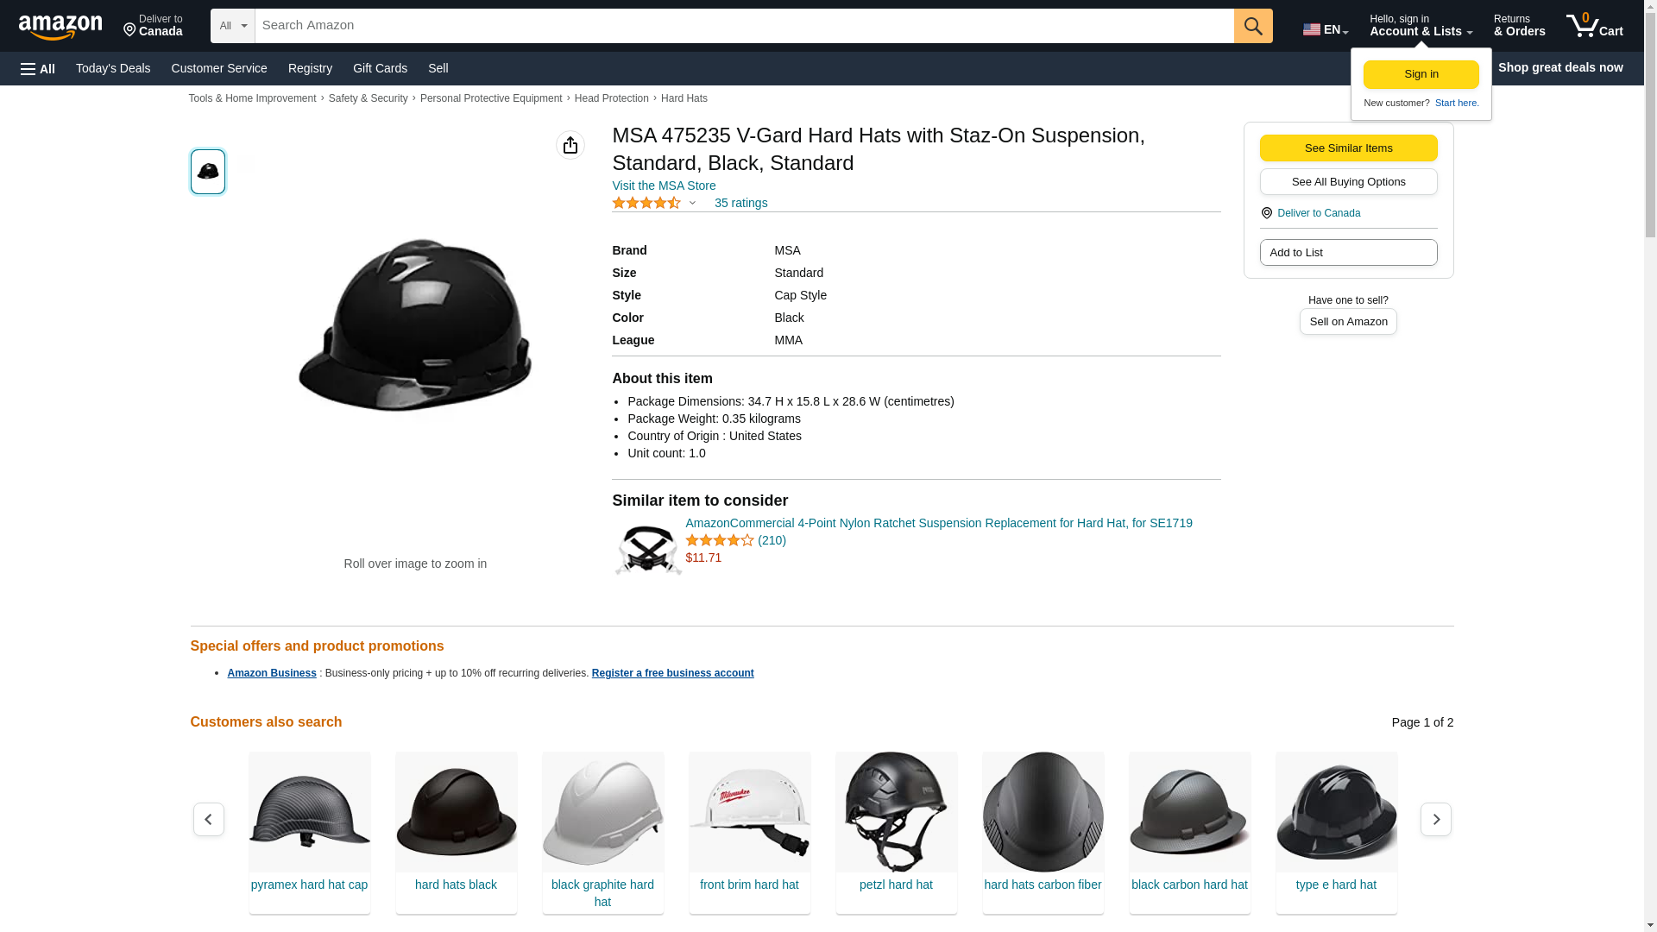Go to next carousel page arrow

[1435, 819]
